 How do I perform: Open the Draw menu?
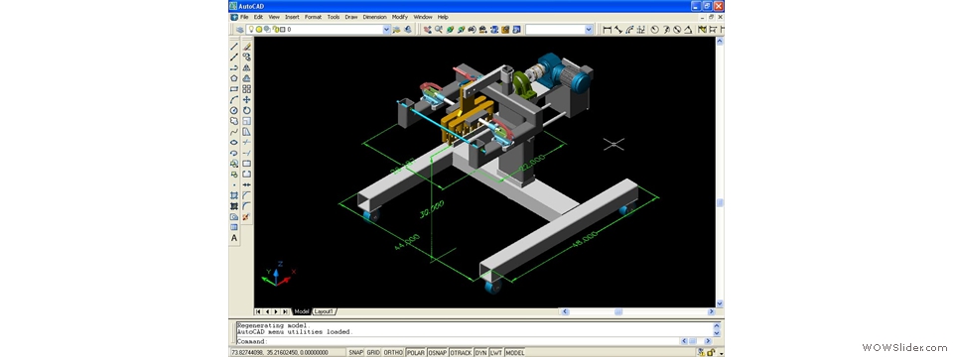point(351,17)
